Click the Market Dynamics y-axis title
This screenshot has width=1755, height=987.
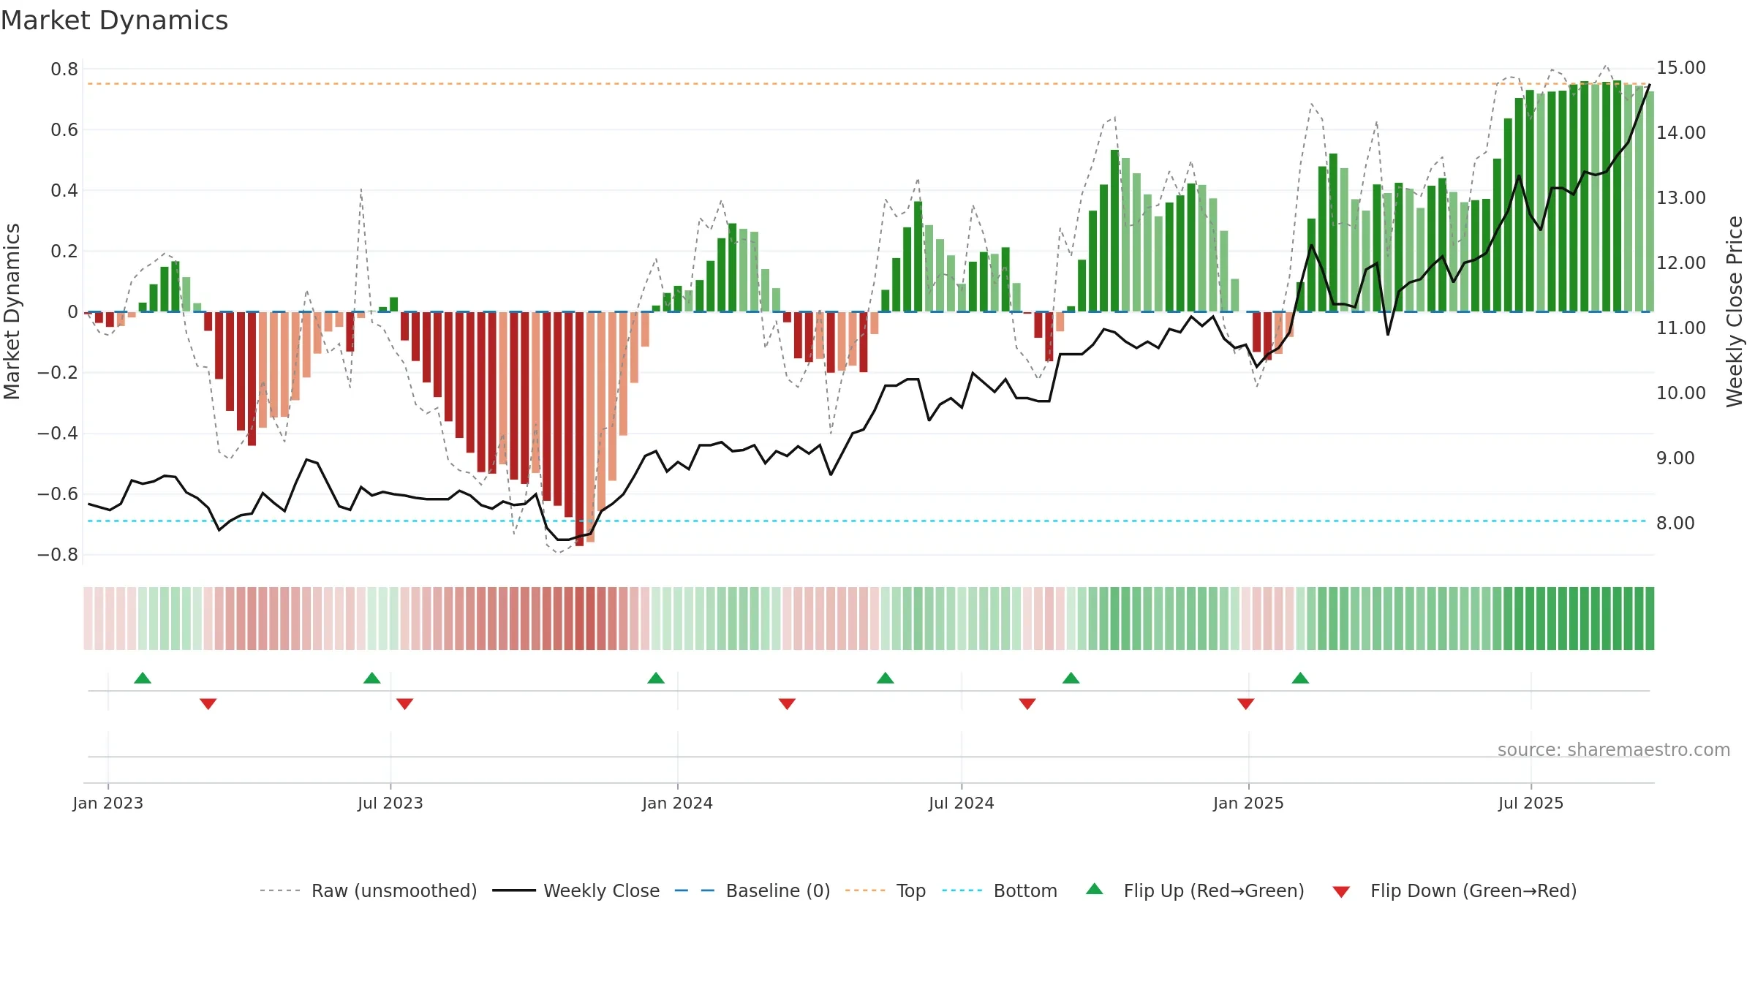pyautogui.click(x=12, y=311)
